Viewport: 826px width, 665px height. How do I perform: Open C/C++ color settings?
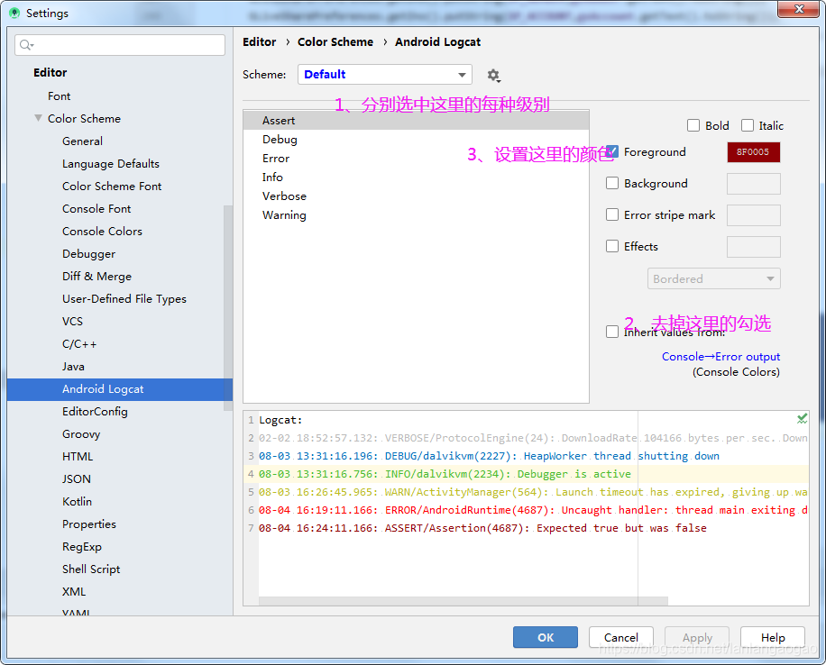(x=79, y=344)
